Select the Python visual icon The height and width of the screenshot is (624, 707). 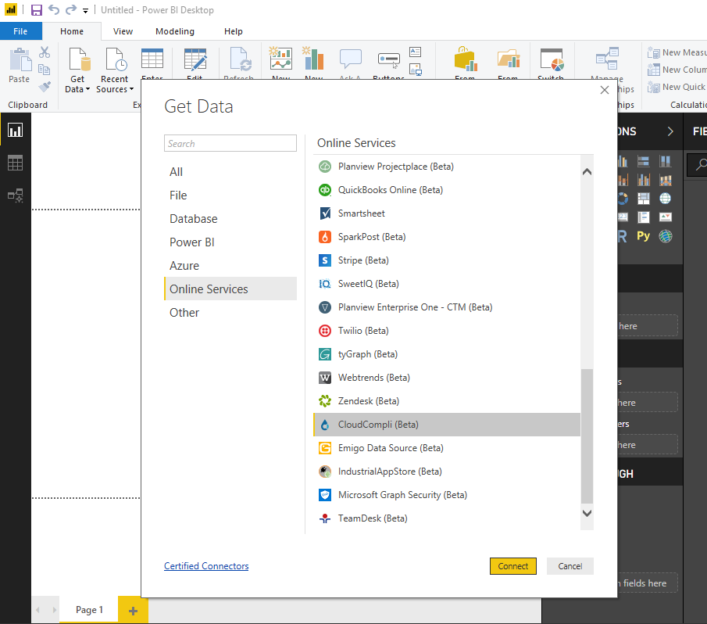tap(644, 236)
